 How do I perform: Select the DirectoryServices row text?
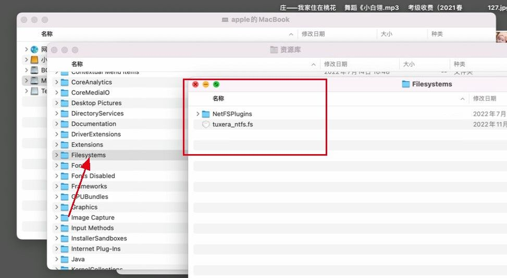click(97, 113)
